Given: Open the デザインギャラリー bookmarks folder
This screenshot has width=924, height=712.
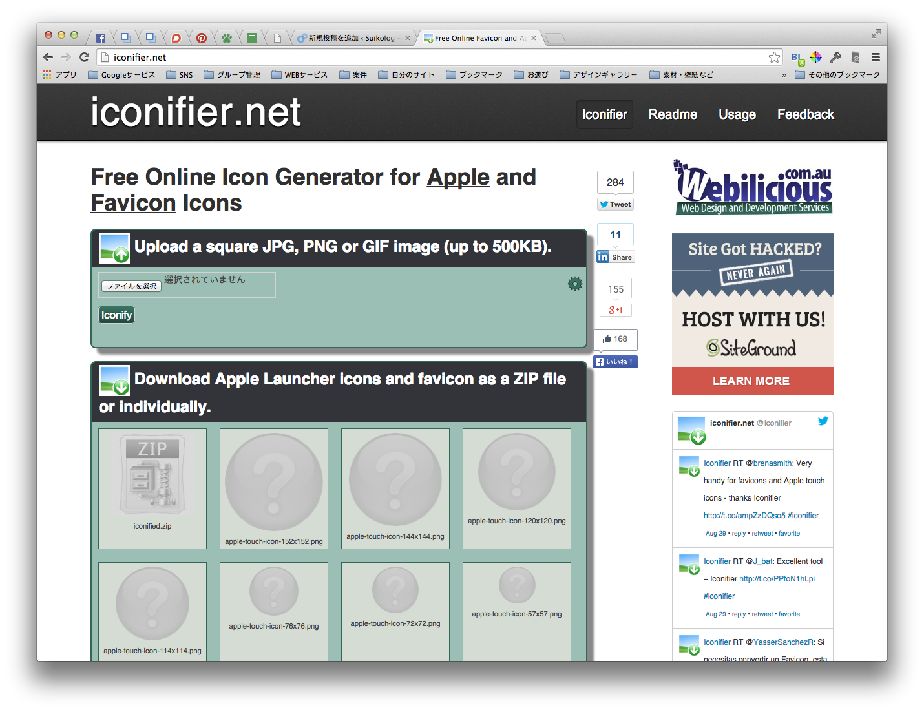Looking at the screenshot, I should click(x=598, y=75).
